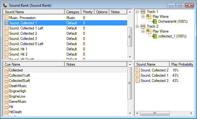This screenshot has height=119, width=197.
Task: Select the Sound, Hit 2 row text
Action: [x=18, y=54]
